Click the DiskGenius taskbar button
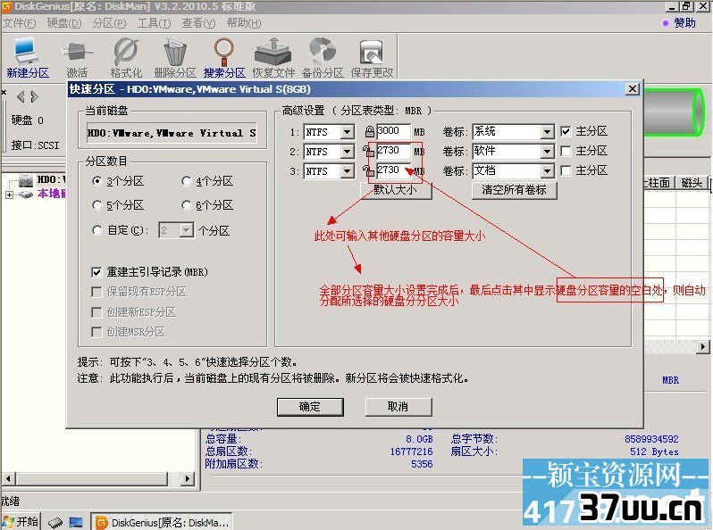 [163, 522]
